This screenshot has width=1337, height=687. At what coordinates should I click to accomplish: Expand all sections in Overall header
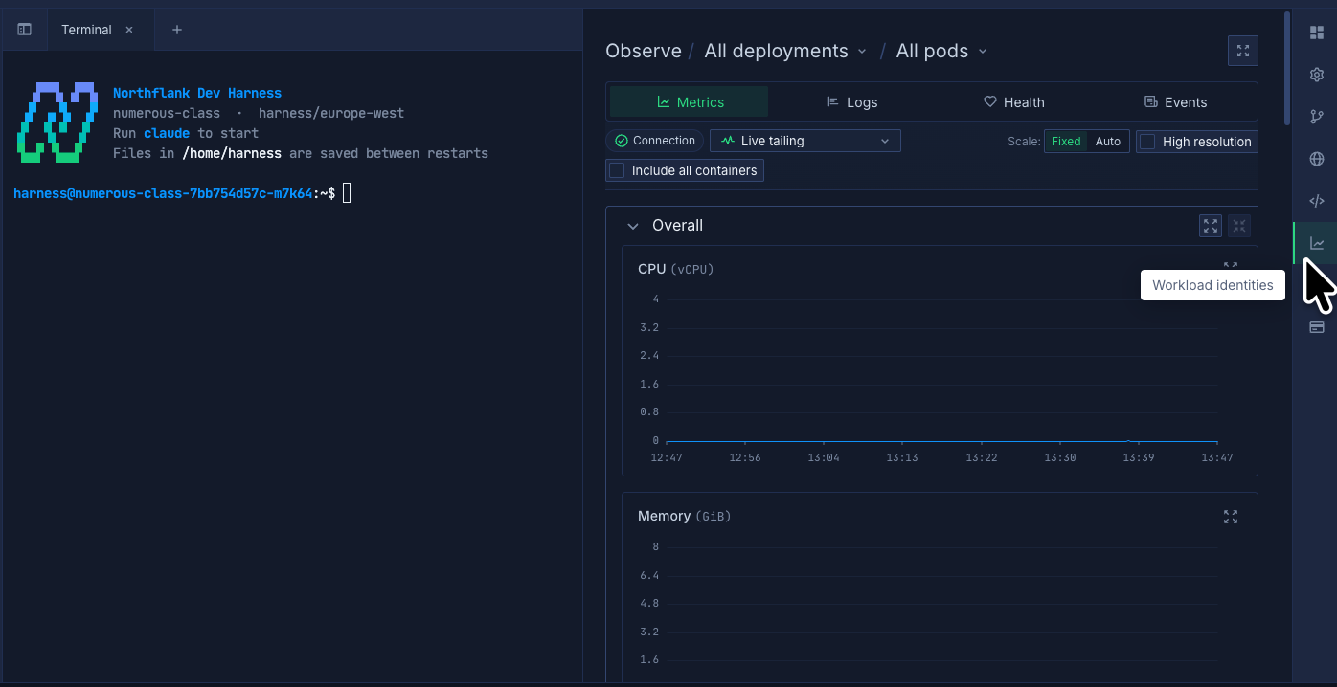pos(1211,226)
